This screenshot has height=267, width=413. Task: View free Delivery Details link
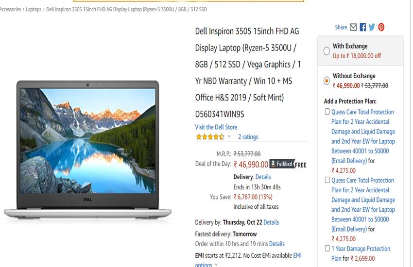tap(263, 177)
